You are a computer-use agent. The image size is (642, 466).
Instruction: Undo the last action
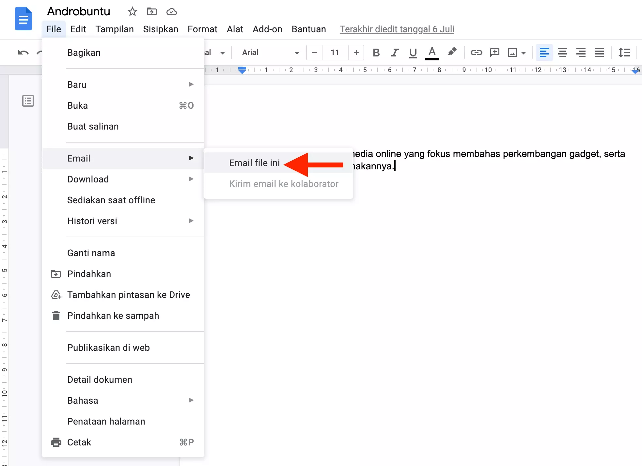coord(23,53)
